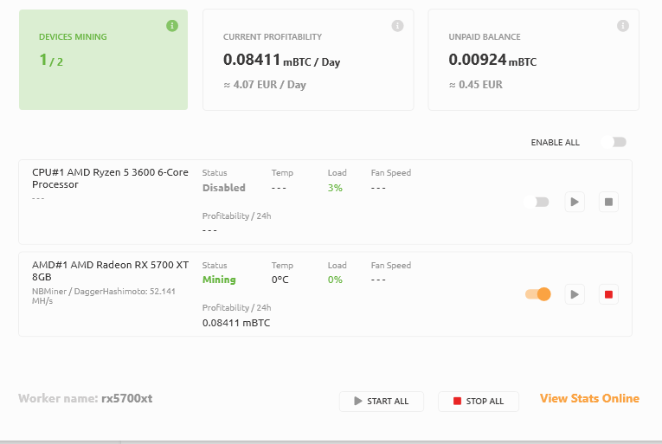662x444 pixels.
Task: Start mining on CPU#1 Ryzen 5 3600
Action: click(575, 202)
